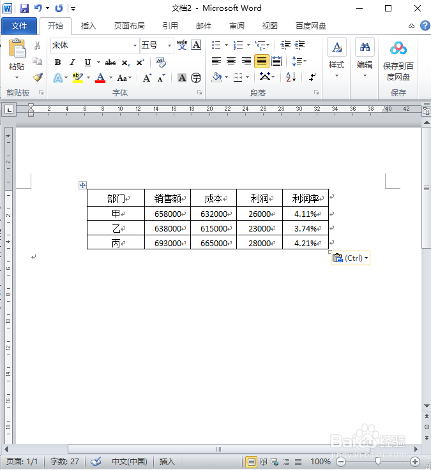Click the red font color button
This screenshot has width=431, height=470.
point(100,78)
